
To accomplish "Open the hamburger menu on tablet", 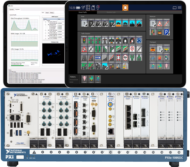I will 180,8.
